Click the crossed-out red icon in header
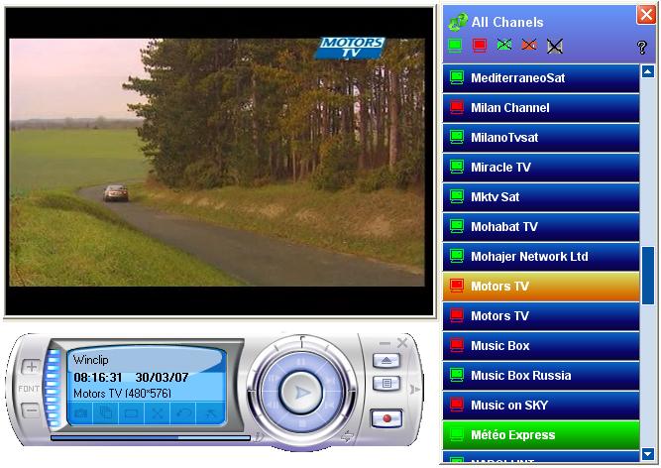This screenshot has width=661, height=468. [x=529, y=45]
